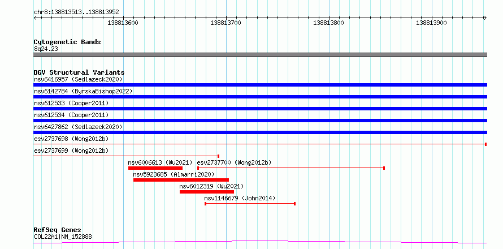Image resolution: width=503 pixels, height=249 pixels.
Task: Open variant esv2737699 (Wong2012b) label
Action: pos(71,151)
